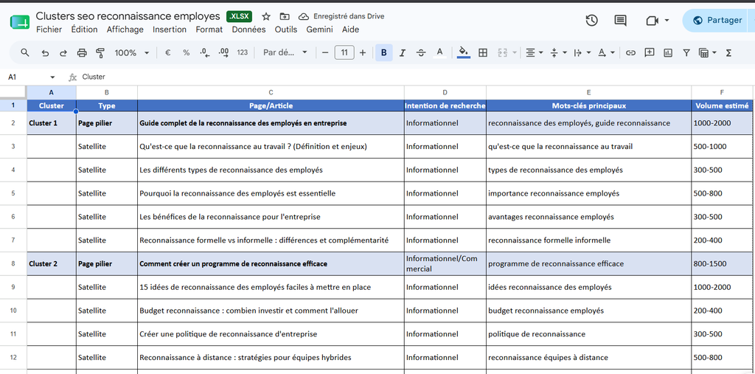755x374 pixels.
Task: Select row 8 header
Action: click(x=13, y=263)
